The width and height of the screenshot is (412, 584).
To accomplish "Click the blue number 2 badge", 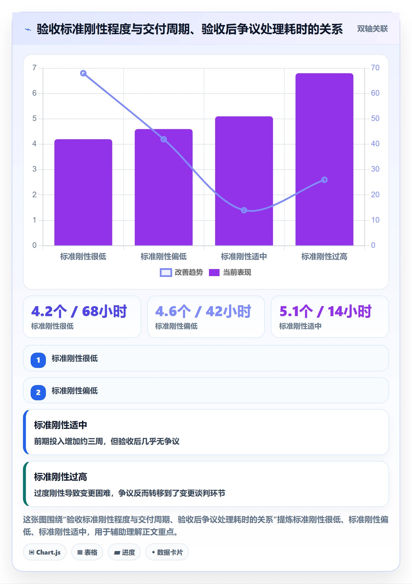I will point(38,392).
